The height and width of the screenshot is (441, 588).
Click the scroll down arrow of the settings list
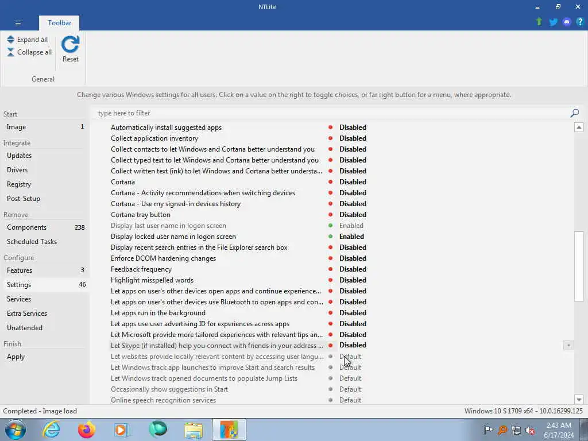pos(579,400)
